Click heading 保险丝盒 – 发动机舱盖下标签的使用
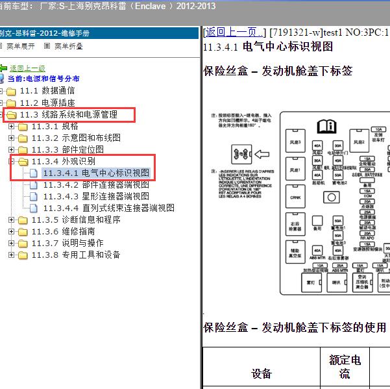390x389 pixels. (x=295, y=327)
